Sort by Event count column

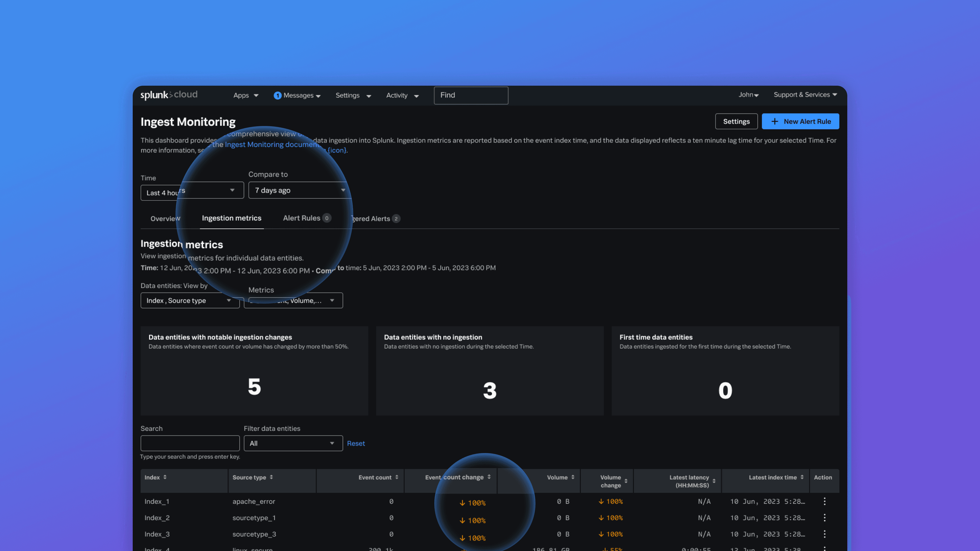[x=396, y=477]
